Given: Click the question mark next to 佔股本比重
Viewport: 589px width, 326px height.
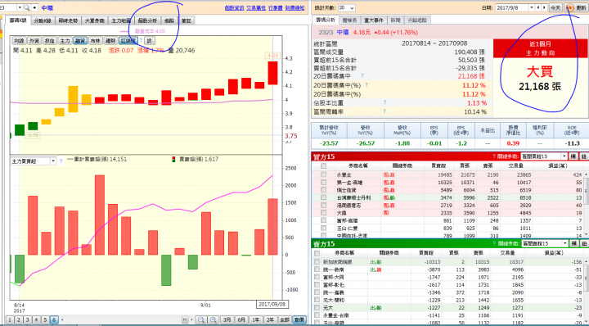Looking at the screenshot, I should click(x=384, y=102).
